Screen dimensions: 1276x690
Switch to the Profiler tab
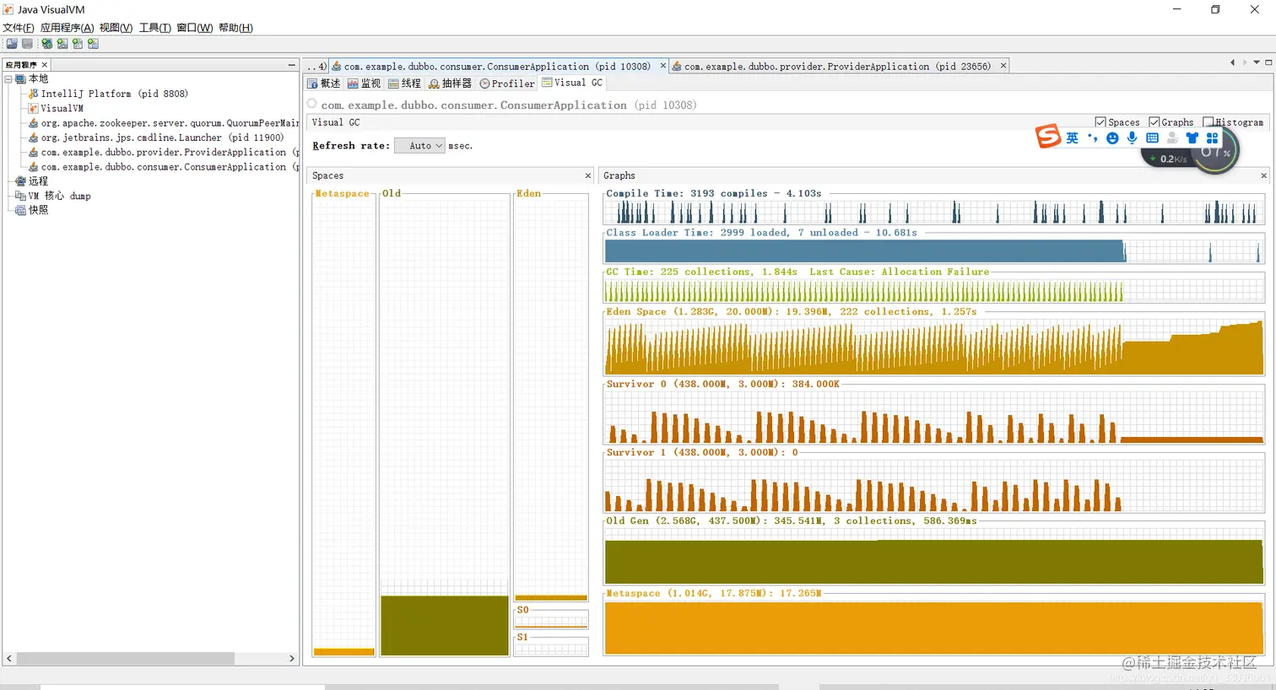(507, 84)
